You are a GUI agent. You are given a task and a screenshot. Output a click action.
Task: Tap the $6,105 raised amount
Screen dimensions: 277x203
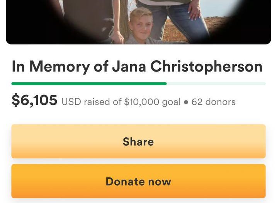coord(34,100)
